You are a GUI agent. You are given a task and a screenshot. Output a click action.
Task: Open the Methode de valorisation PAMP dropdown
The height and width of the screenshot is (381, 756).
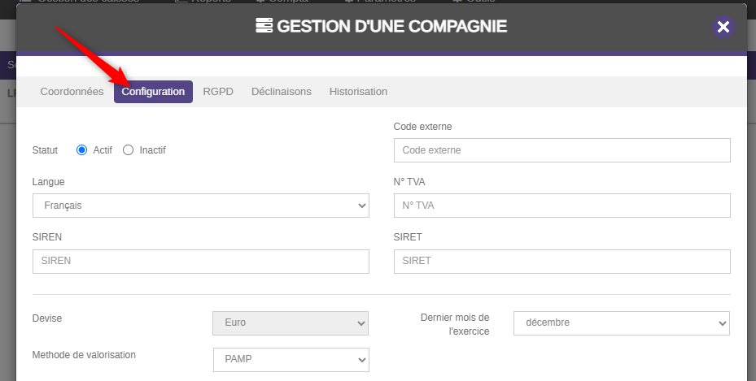(291, 359)
